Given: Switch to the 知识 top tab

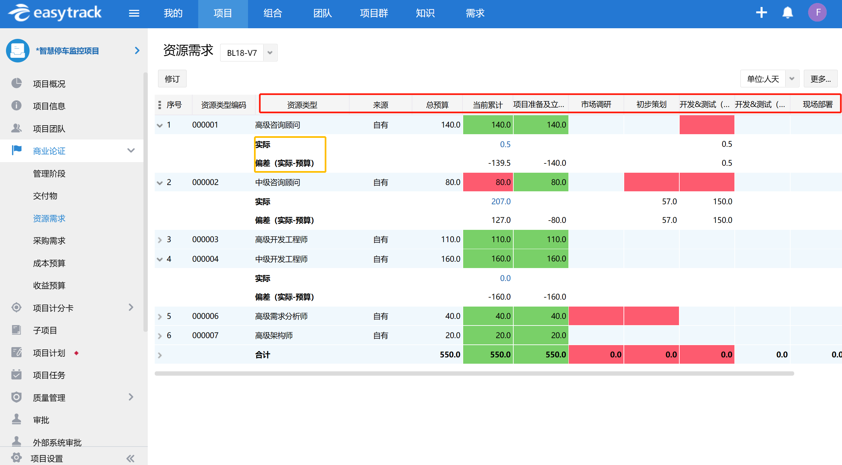Looking at the screenshot, I should (425, 13).
